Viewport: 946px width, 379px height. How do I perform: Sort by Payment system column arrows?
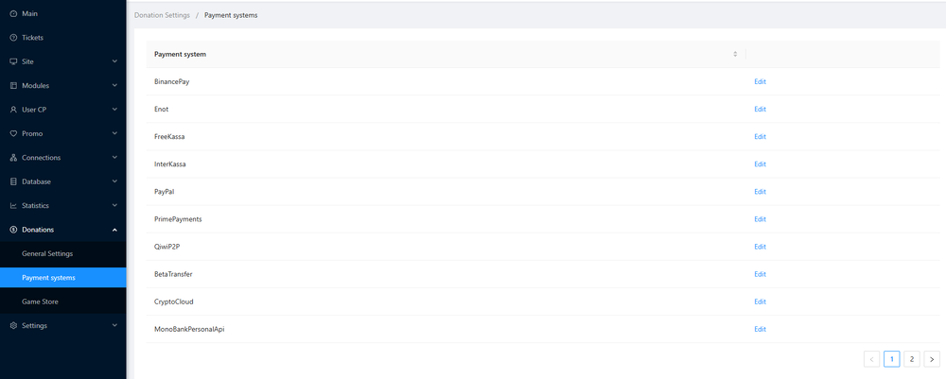click(x=735, y=54)
